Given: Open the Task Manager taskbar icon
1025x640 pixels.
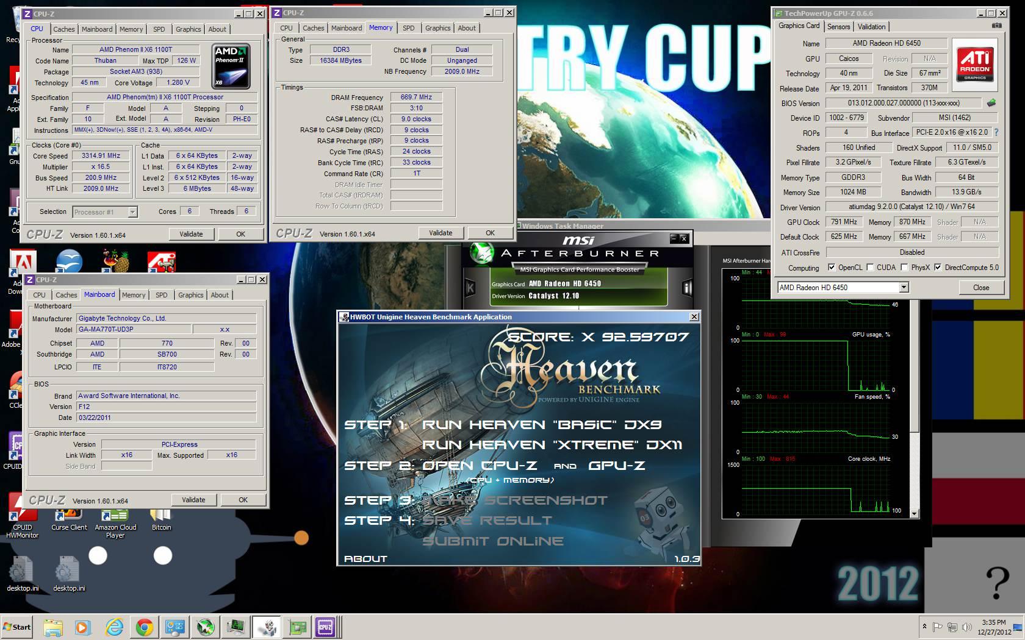Looking at the screenshot, I should (236, 627).
